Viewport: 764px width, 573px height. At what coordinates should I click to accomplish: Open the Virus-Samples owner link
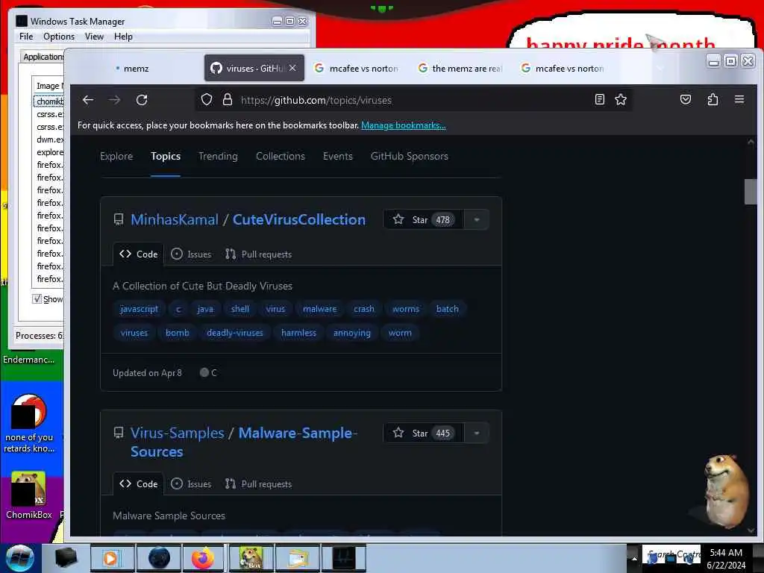tap(178, 433)
